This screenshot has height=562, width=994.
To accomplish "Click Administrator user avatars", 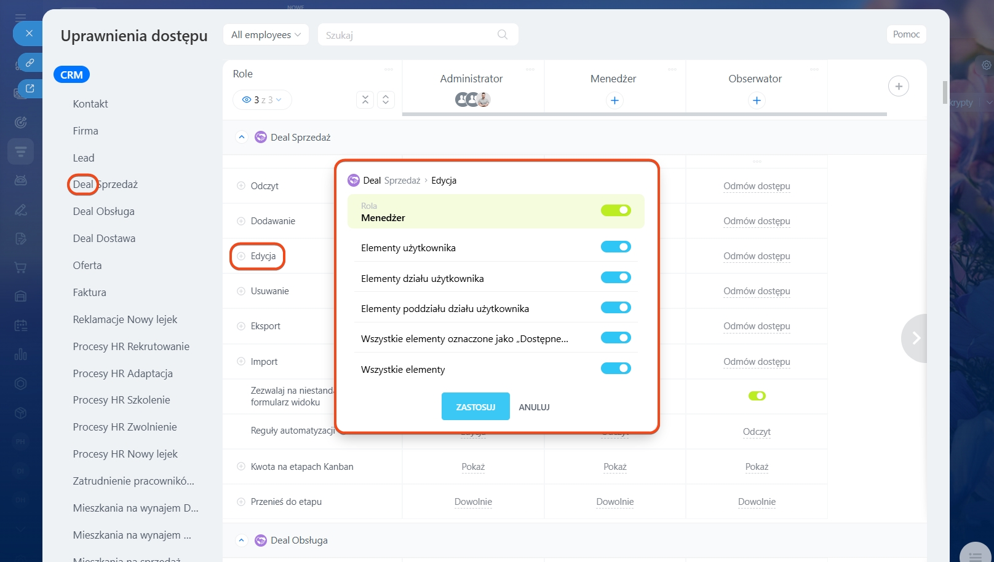I will [x=472, y=100].
